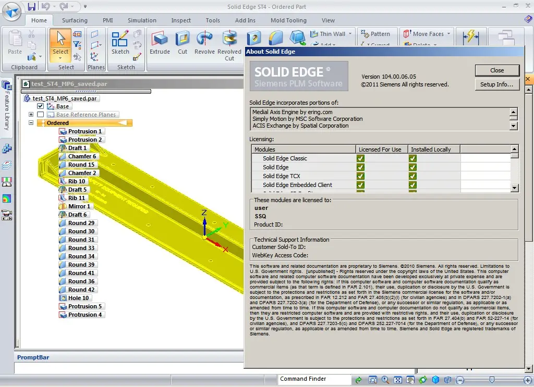The width and height of the screenshot is (534, 387).
Task: Toggle Licensed For Use for Solid Edge Embedded Client
Action: [360, 185]
